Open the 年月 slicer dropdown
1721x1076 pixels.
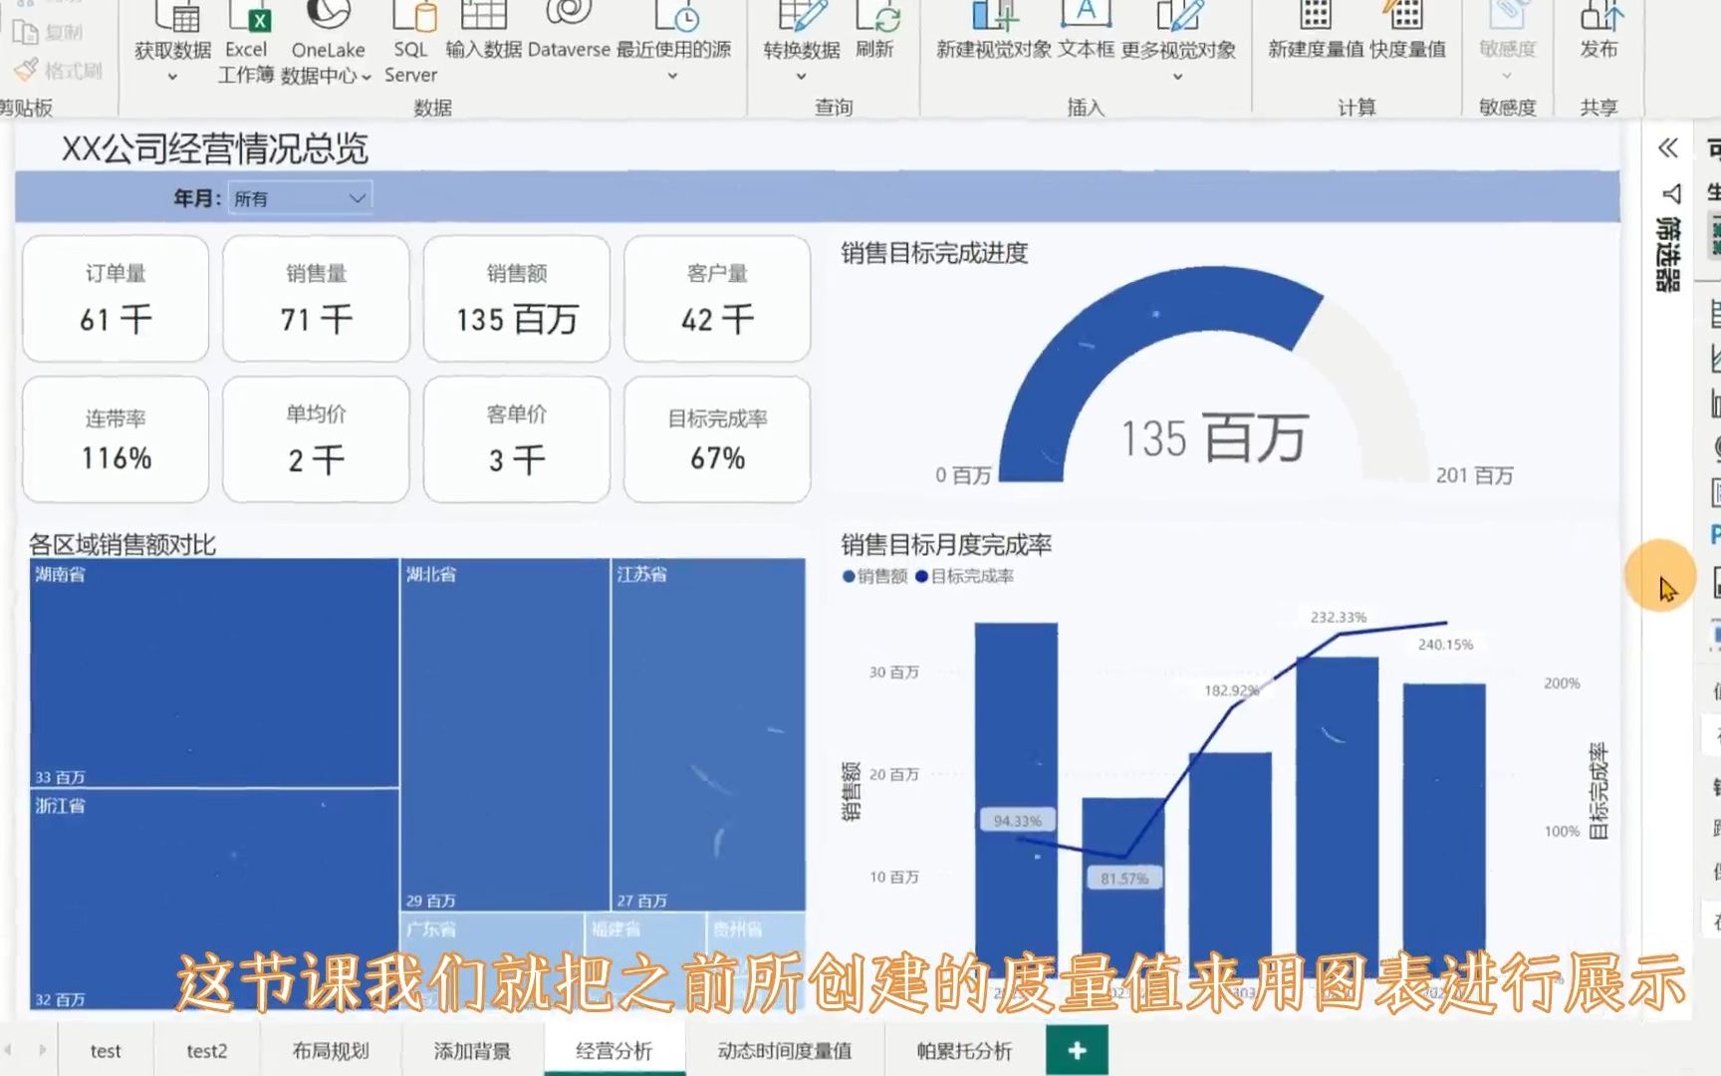(x=300, y=198)
